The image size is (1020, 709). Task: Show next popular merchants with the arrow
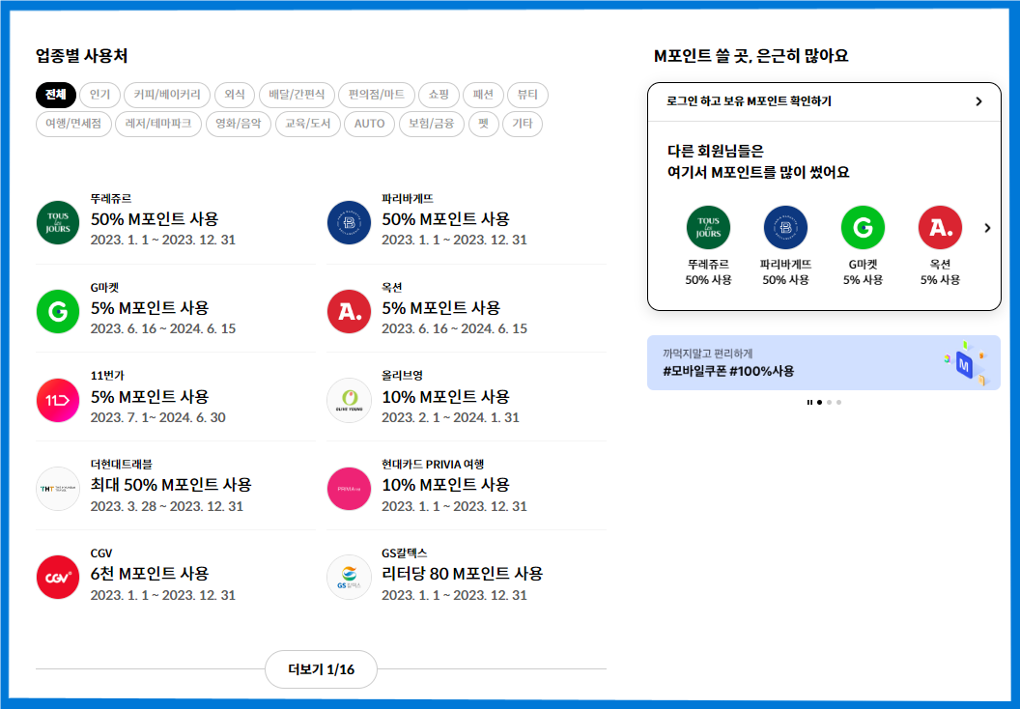[987, 228]
